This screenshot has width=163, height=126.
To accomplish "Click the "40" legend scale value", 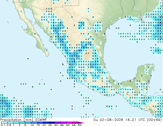I will [68, 125].
